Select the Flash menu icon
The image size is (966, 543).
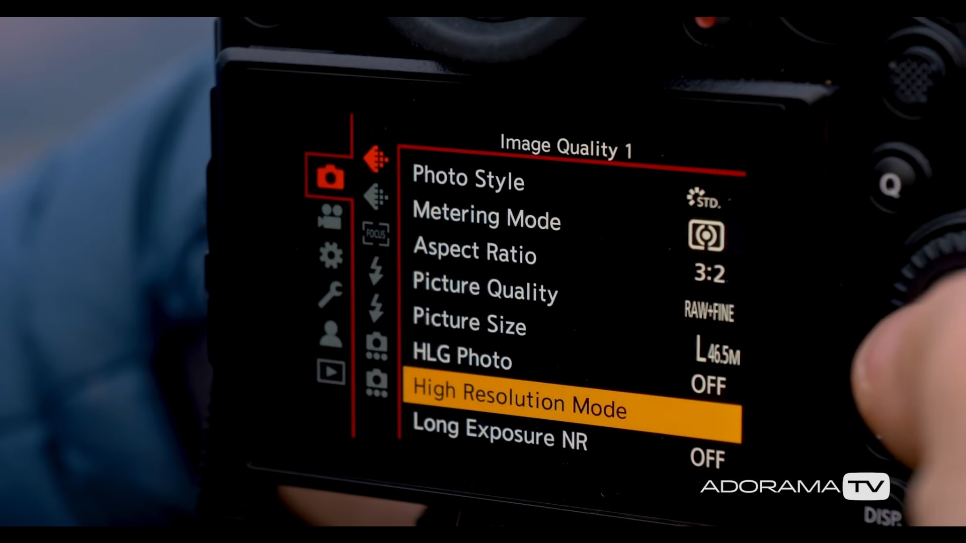pyautogui.click(x=375, y=270)
